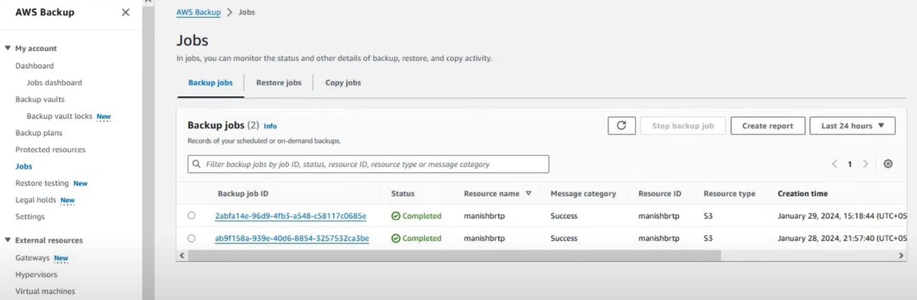Open table preferences gear icon

tap(888, 164)
